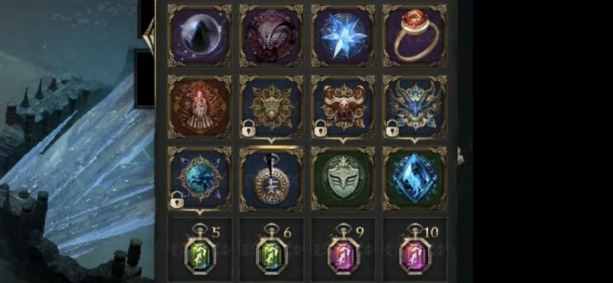This screenshot has height=283, width=613.
Task: Choose the purple gem stack numbered 10
Action: (x=415, y=250)
